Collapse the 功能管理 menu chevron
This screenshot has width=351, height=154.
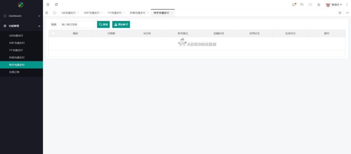click(39, 26)
